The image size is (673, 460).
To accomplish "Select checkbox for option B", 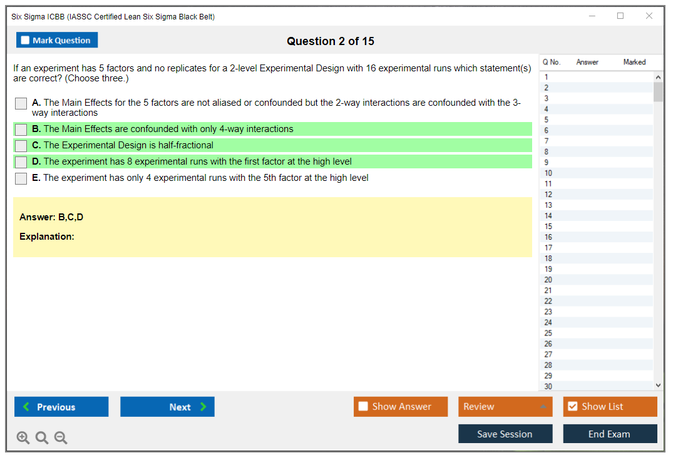I will click(21, 130).
